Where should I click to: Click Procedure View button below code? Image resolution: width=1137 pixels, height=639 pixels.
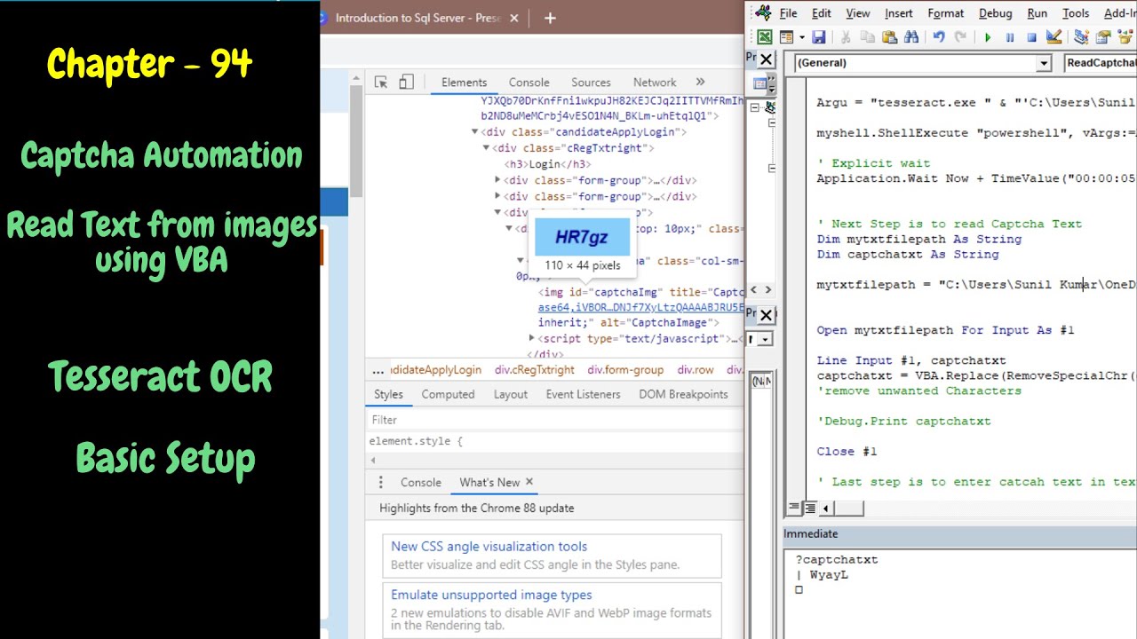[793, 508]
